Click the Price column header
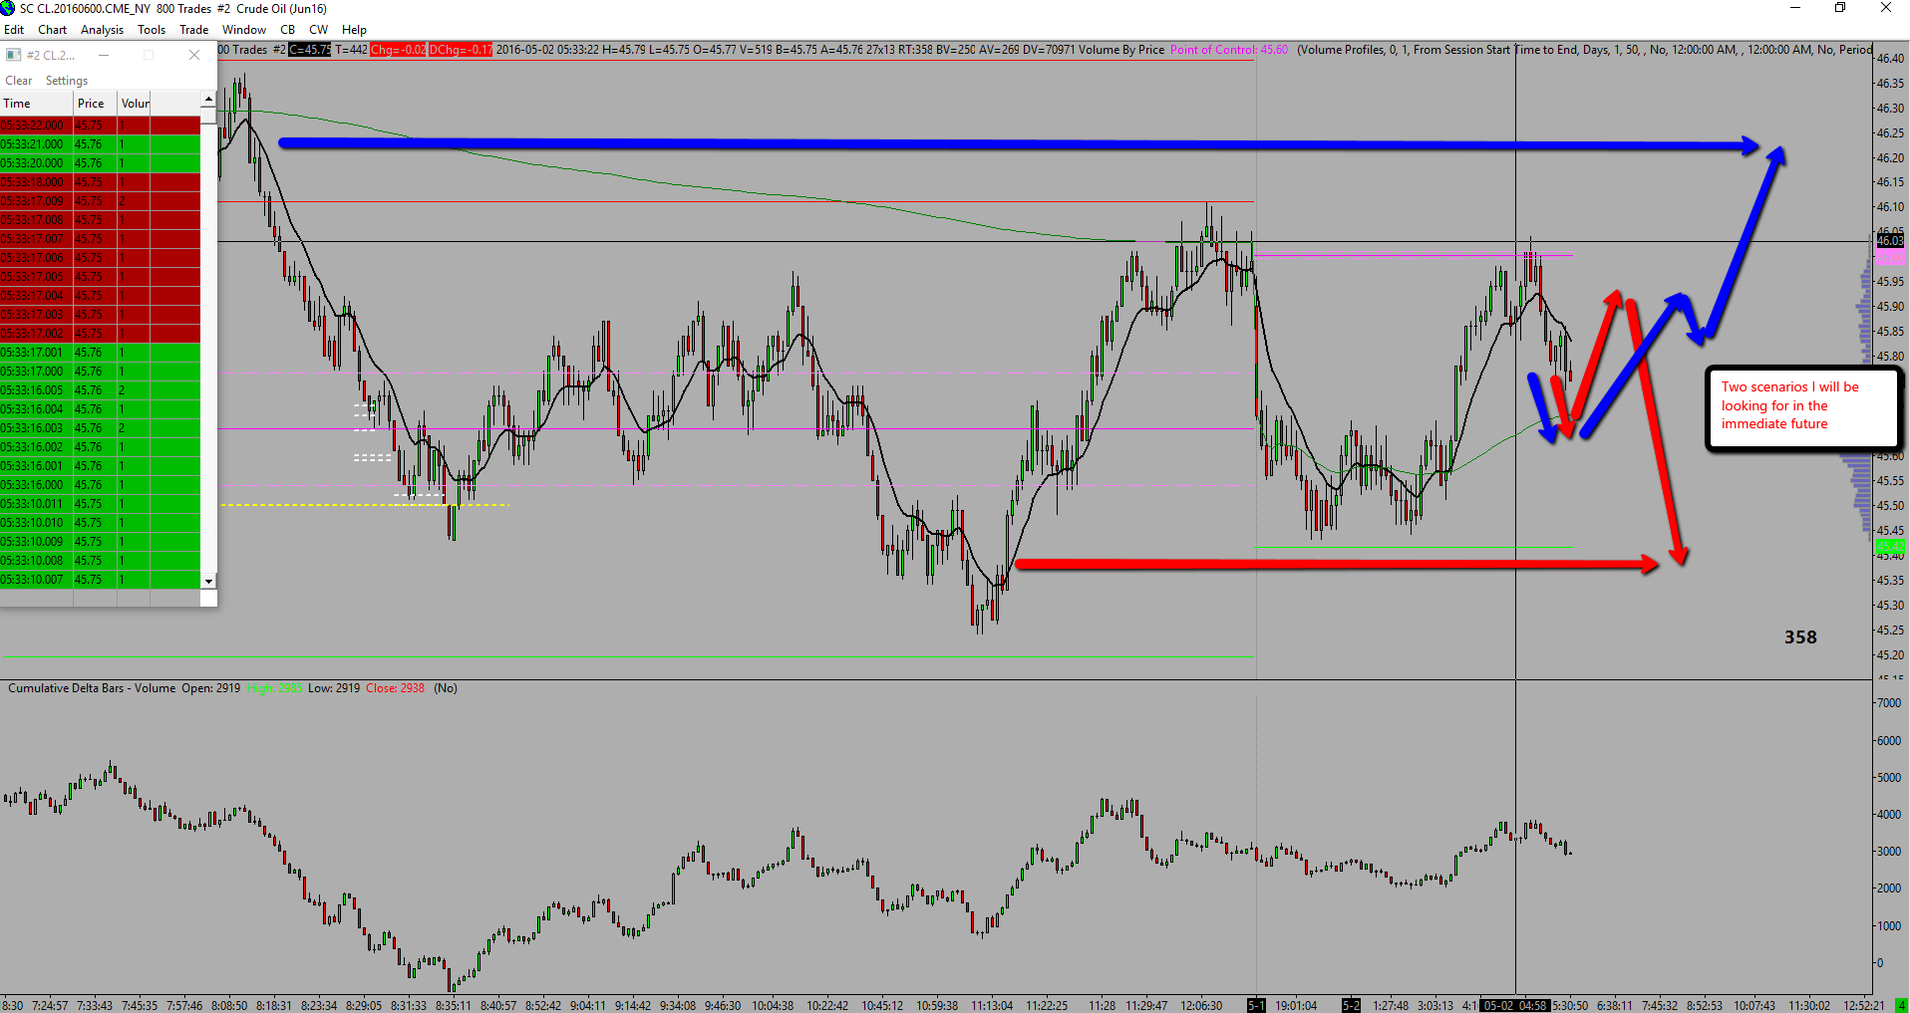The height and width of the screenshot is (1013, 1910). [96, 104]
